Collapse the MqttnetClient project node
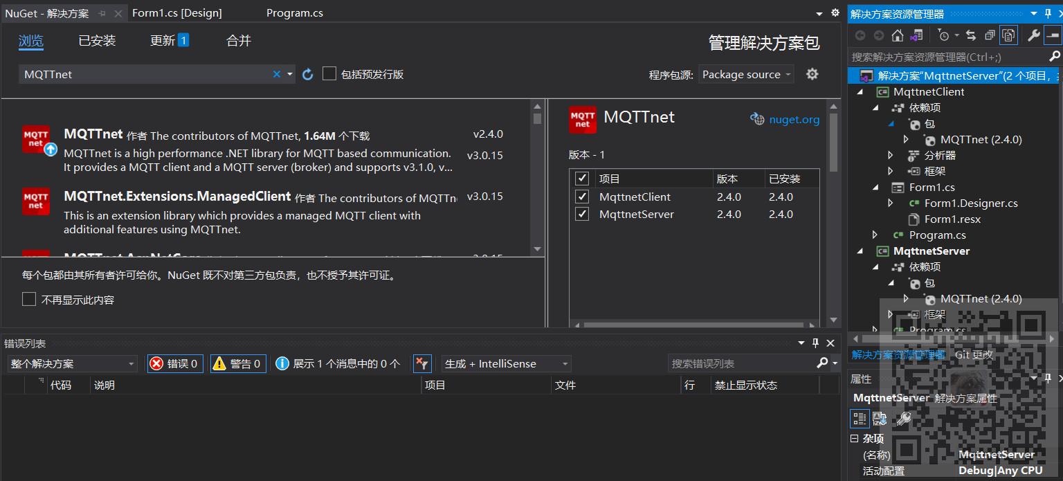The width and height of the screenshot is (1063, 481). 860,91
